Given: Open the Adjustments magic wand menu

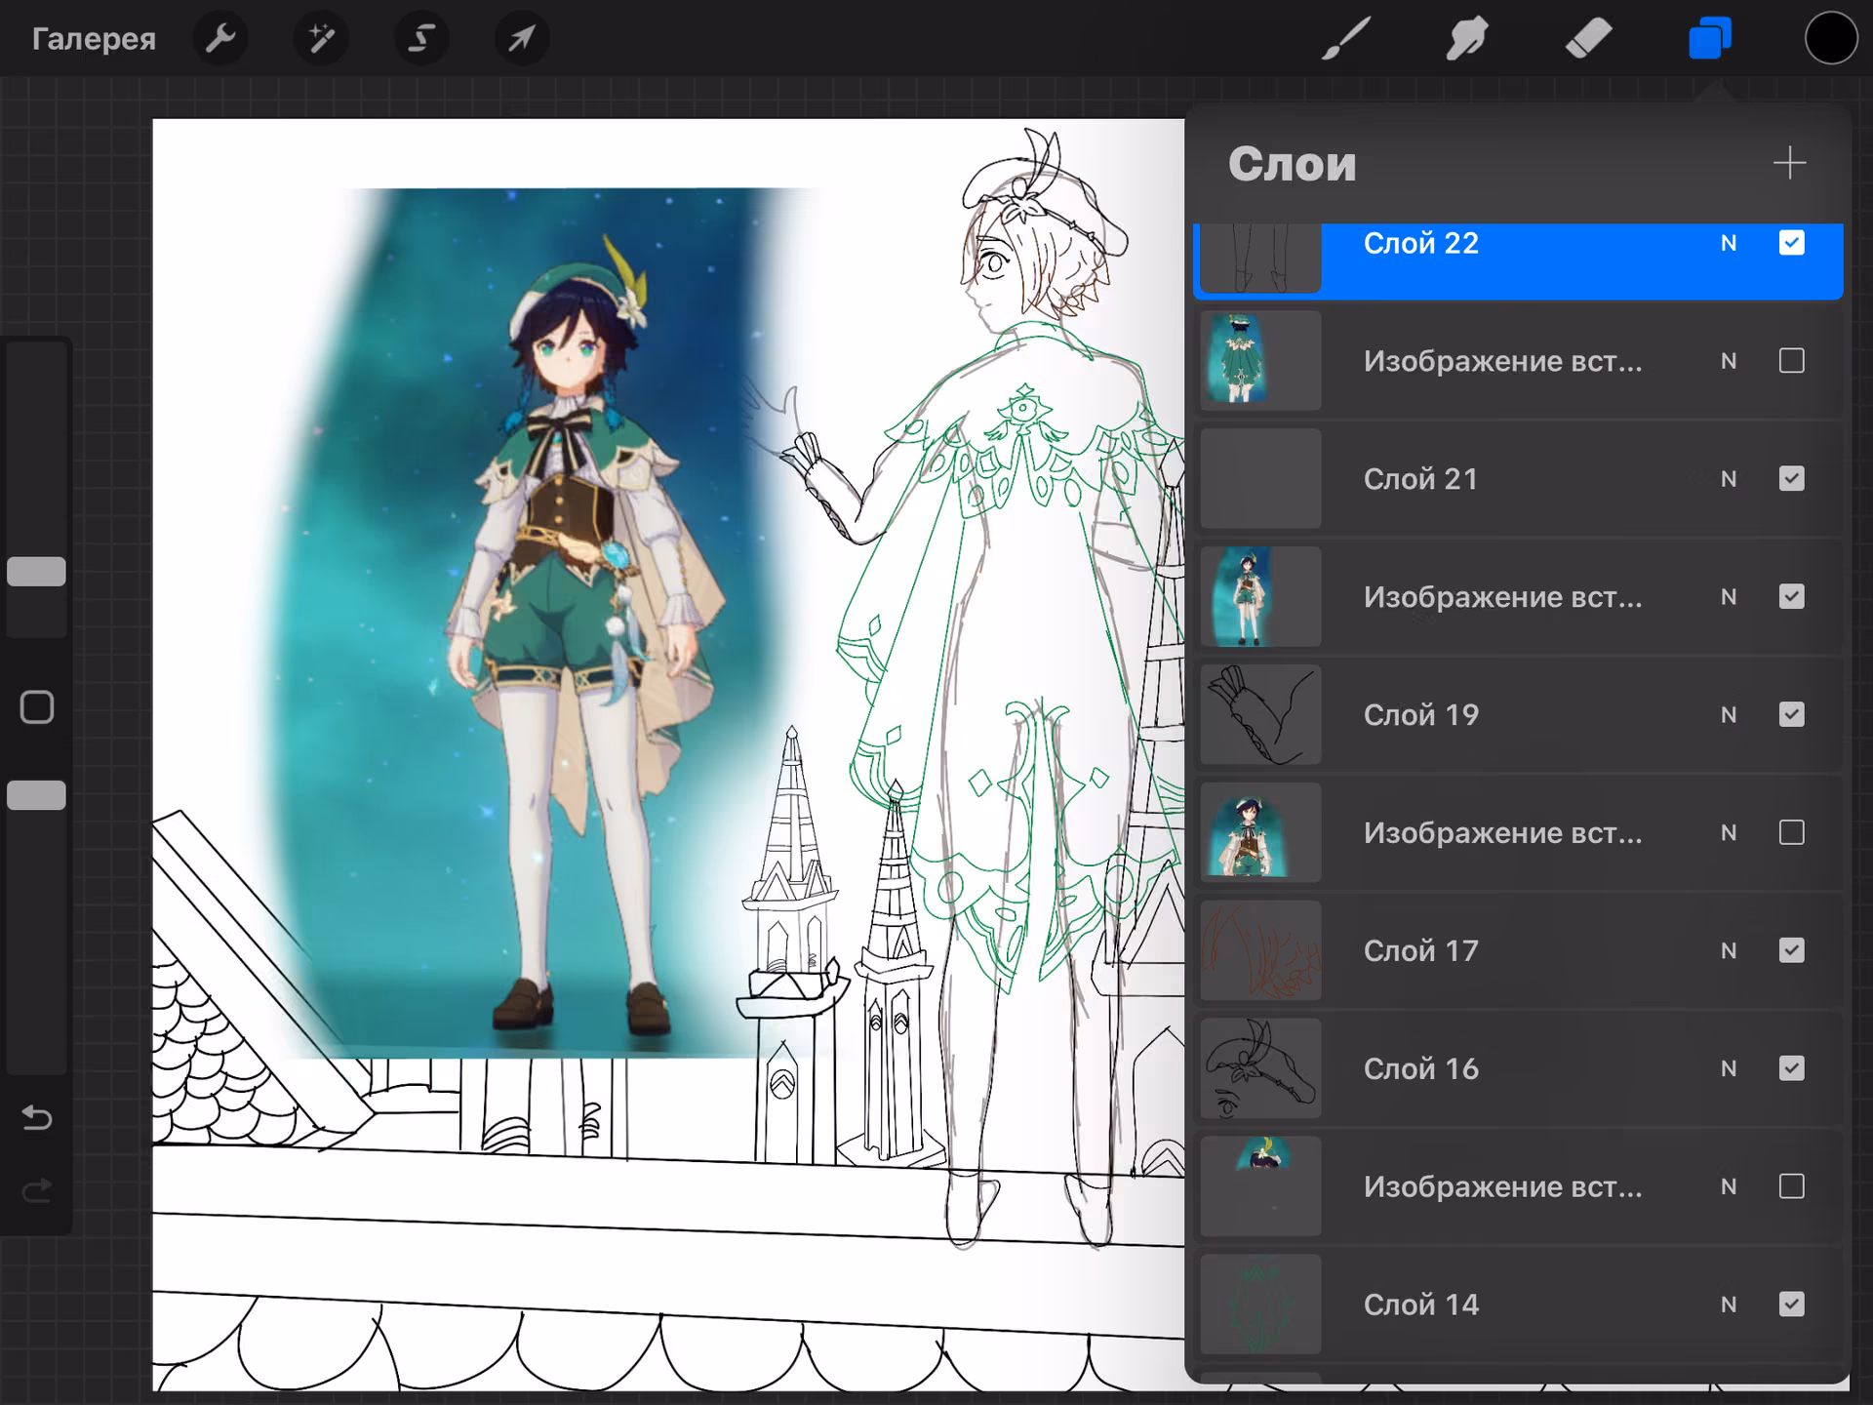Looking at the screenshot, I should tap(321, 39).
